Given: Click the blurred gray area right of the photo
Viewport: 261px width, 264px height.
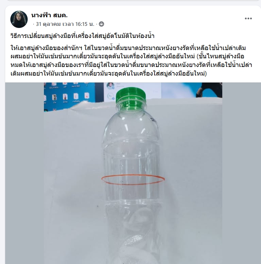Looking at the screenshot, I should (241, 173).
